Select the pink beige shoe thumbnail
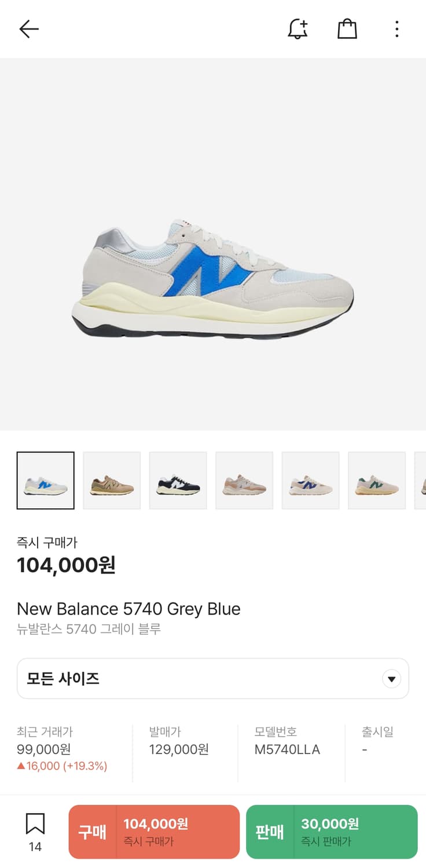This screenshot has height=868, width=426. (244, 480)
